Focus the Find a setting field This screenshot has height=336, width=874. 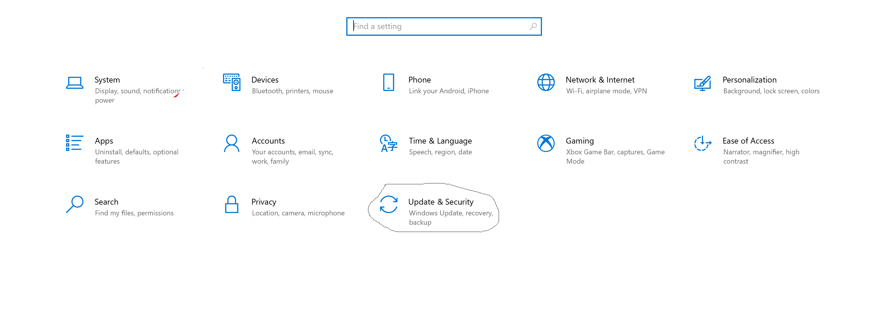444,26
